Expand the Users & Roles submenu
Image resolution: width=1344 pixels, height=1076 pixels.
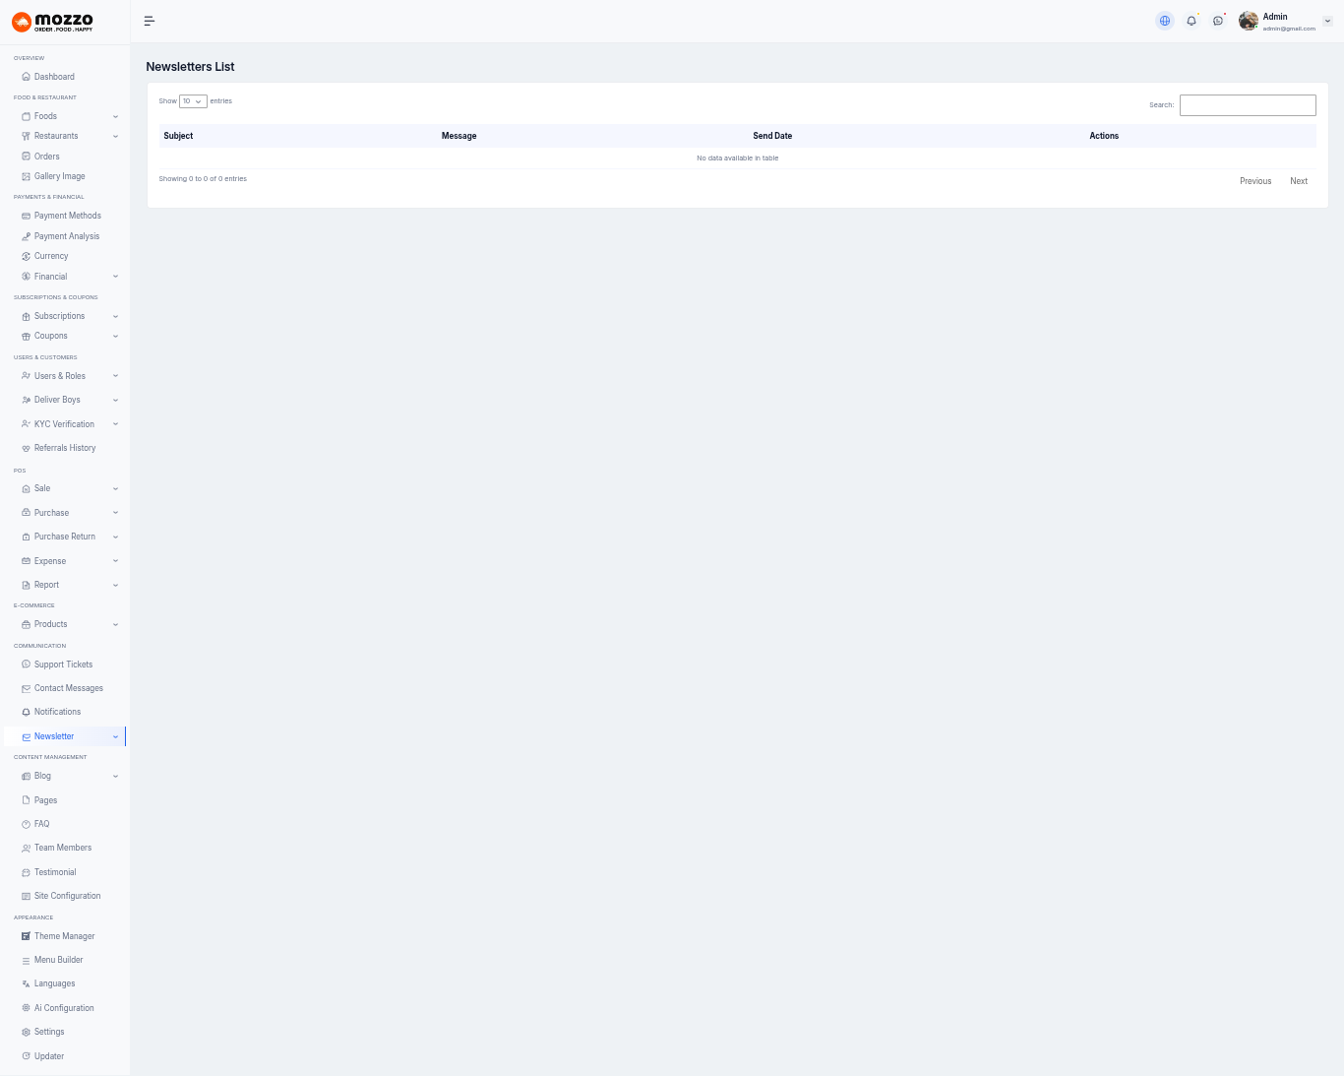pos(115,376)
